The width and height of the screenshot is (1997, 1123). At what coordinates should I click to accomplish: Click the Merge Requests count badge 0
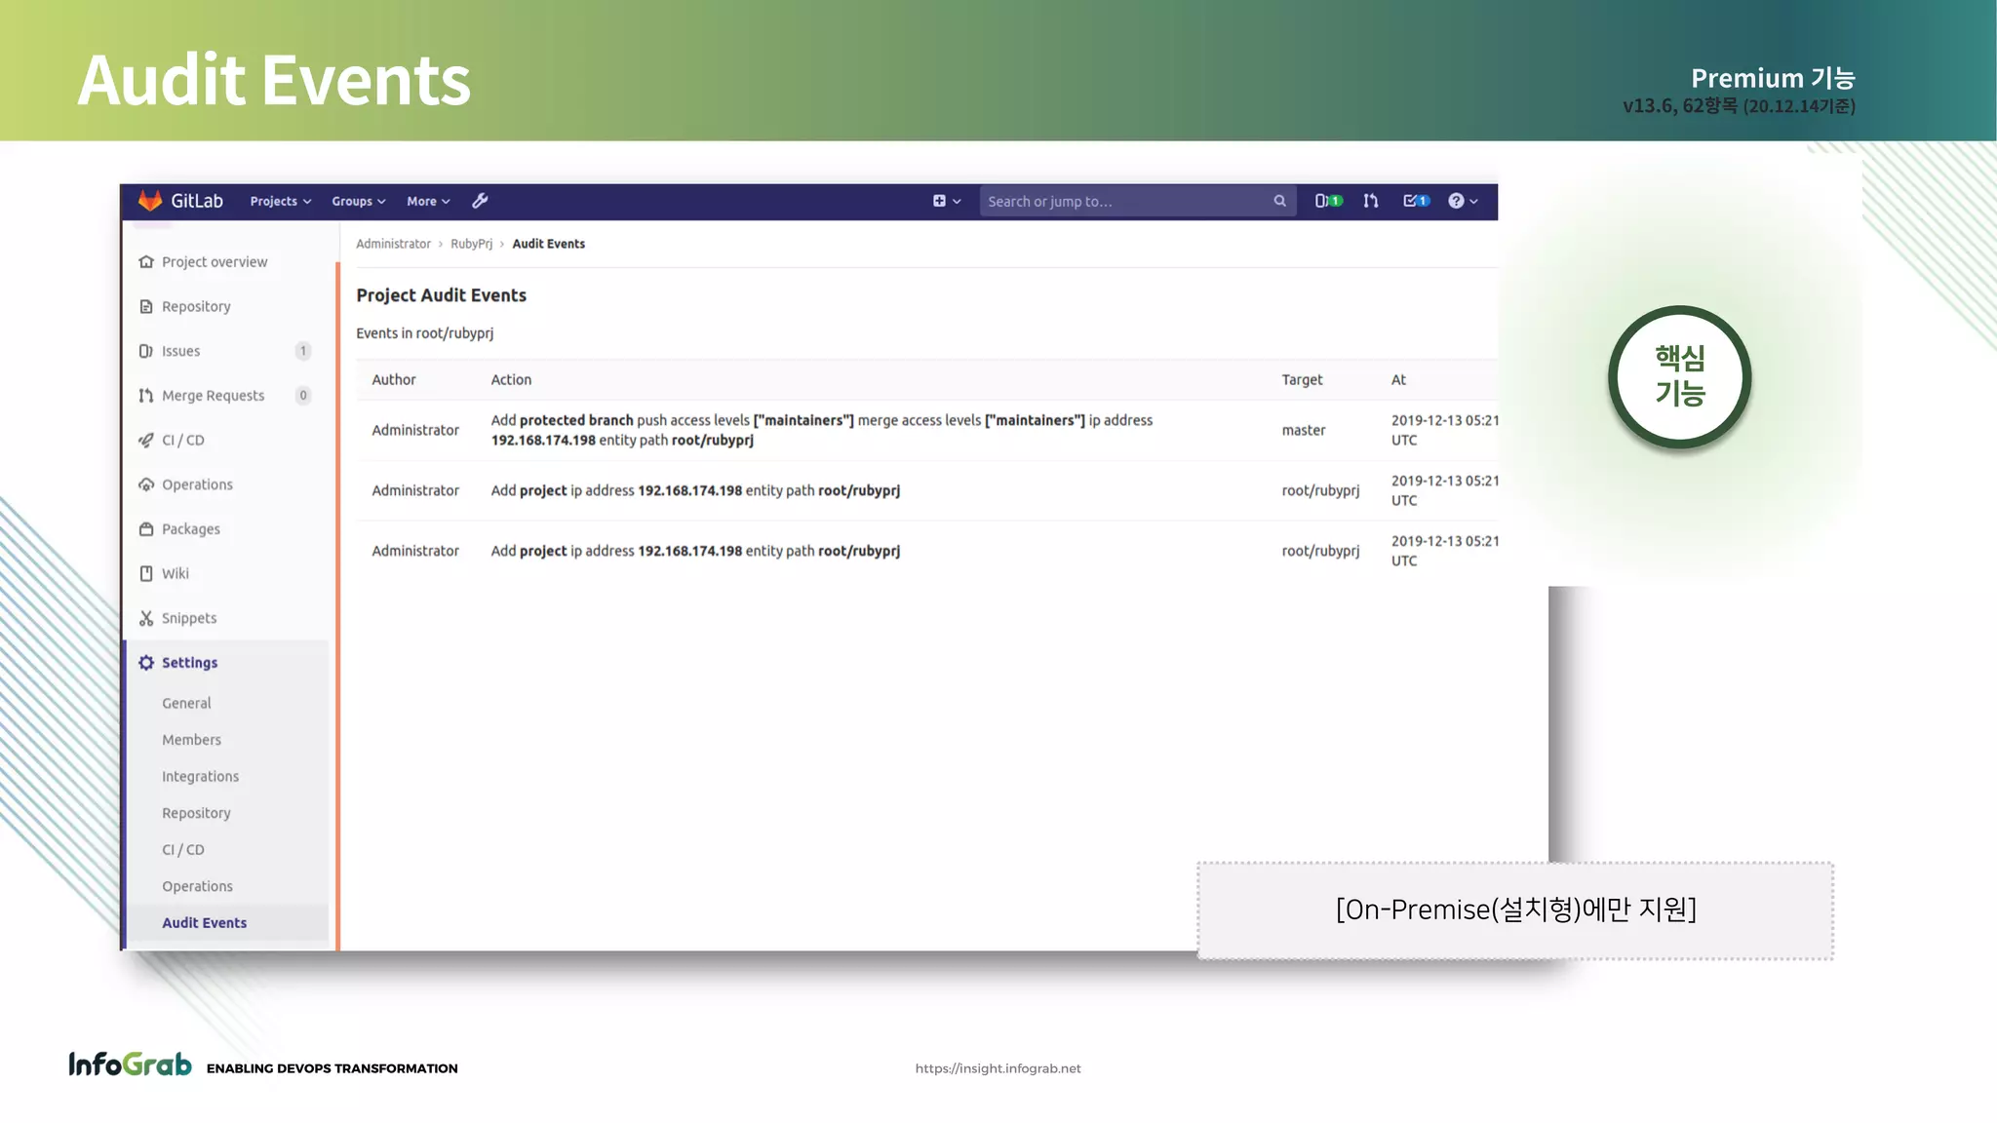303,395
